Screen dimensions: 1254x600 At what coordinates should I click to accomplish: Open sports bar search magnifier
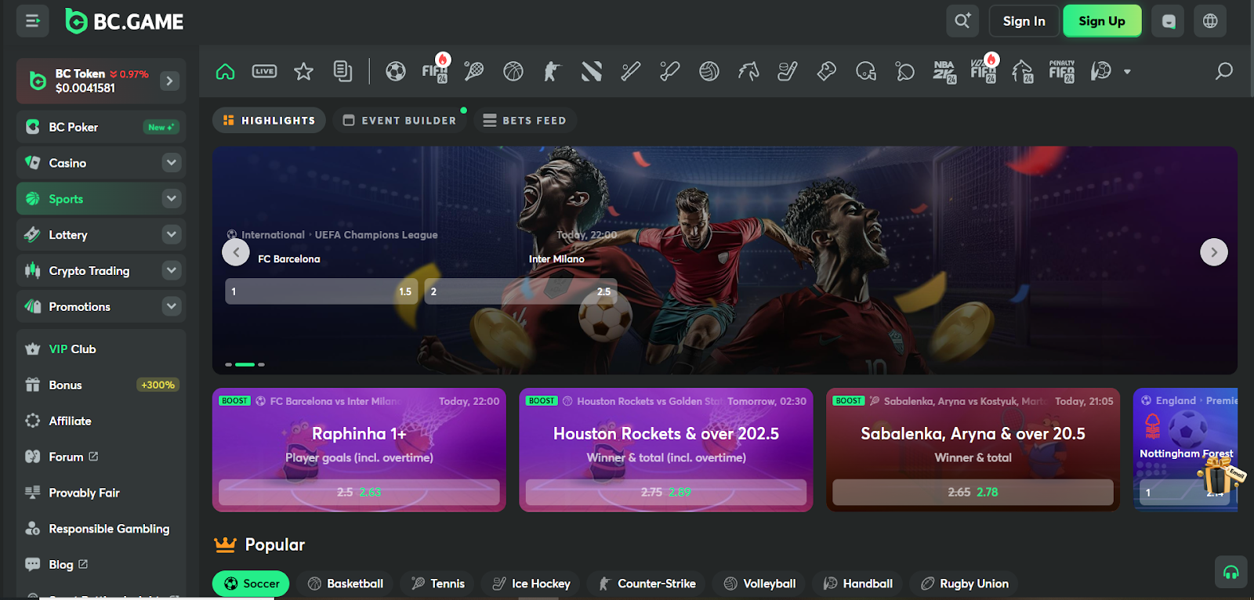(1223, 71)
